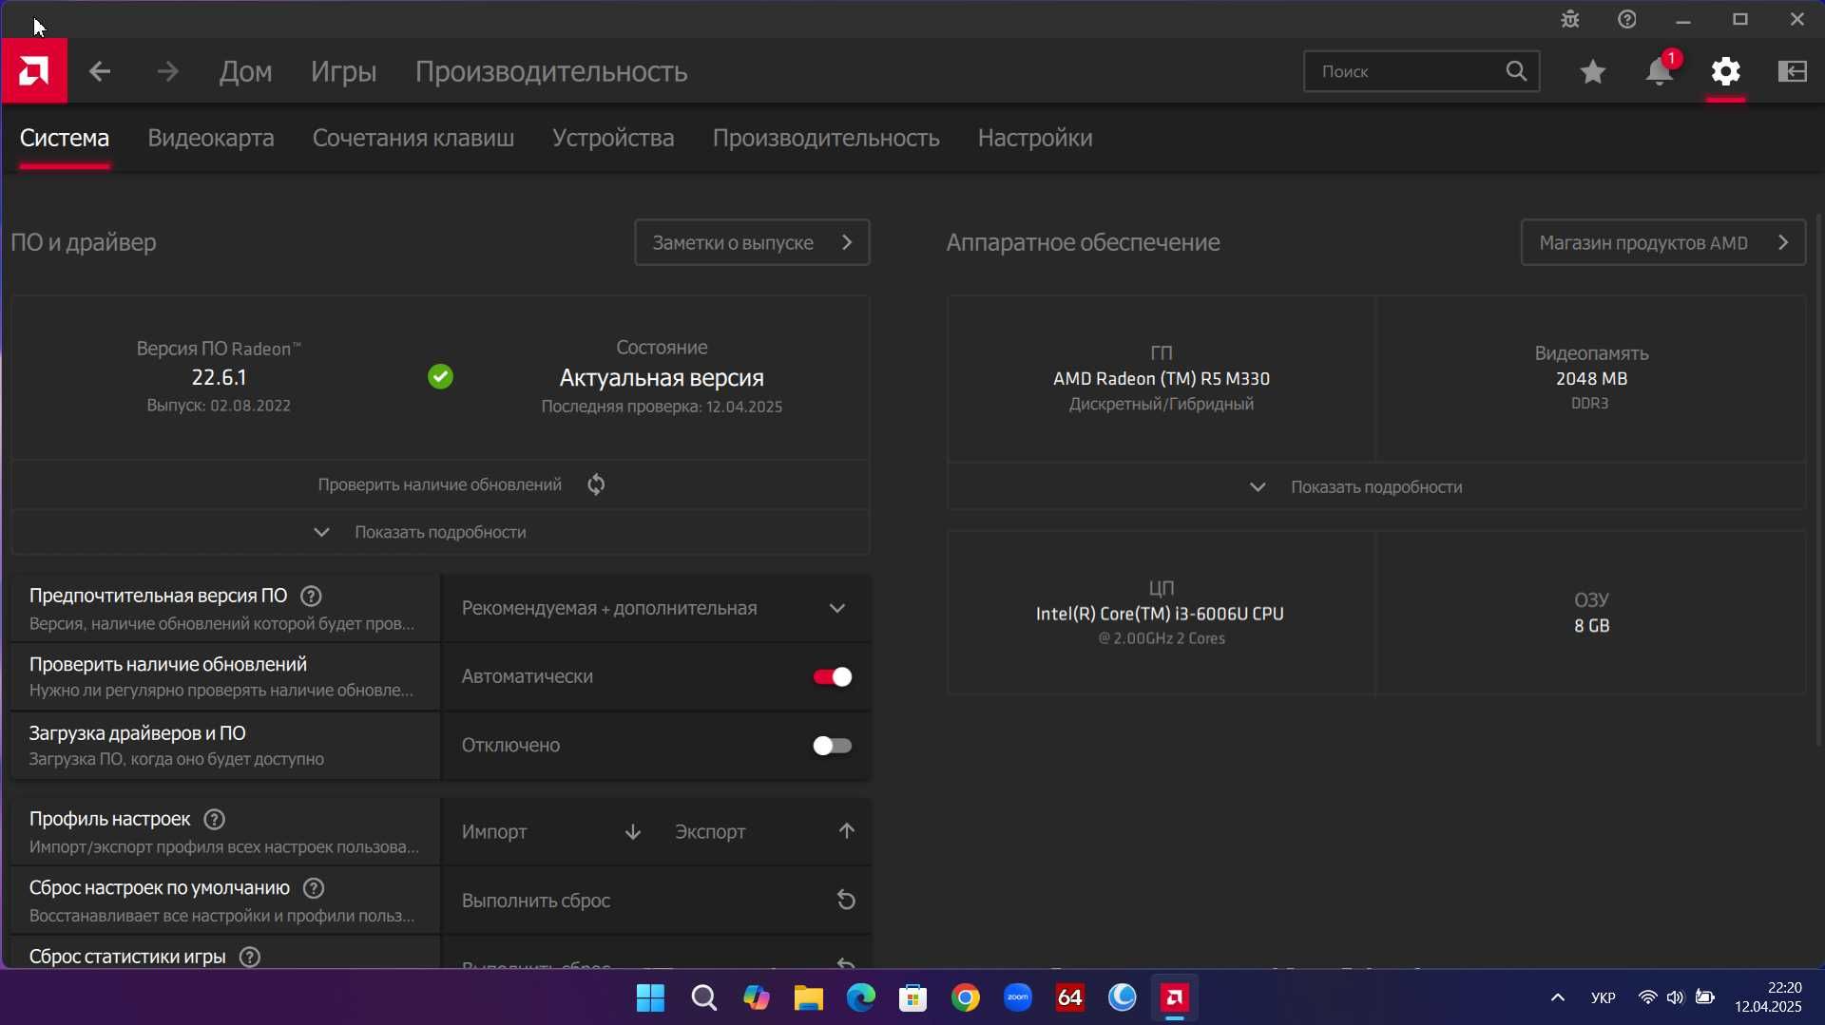Expand Показать подробности under hardware section

[x=1376, y=487]
